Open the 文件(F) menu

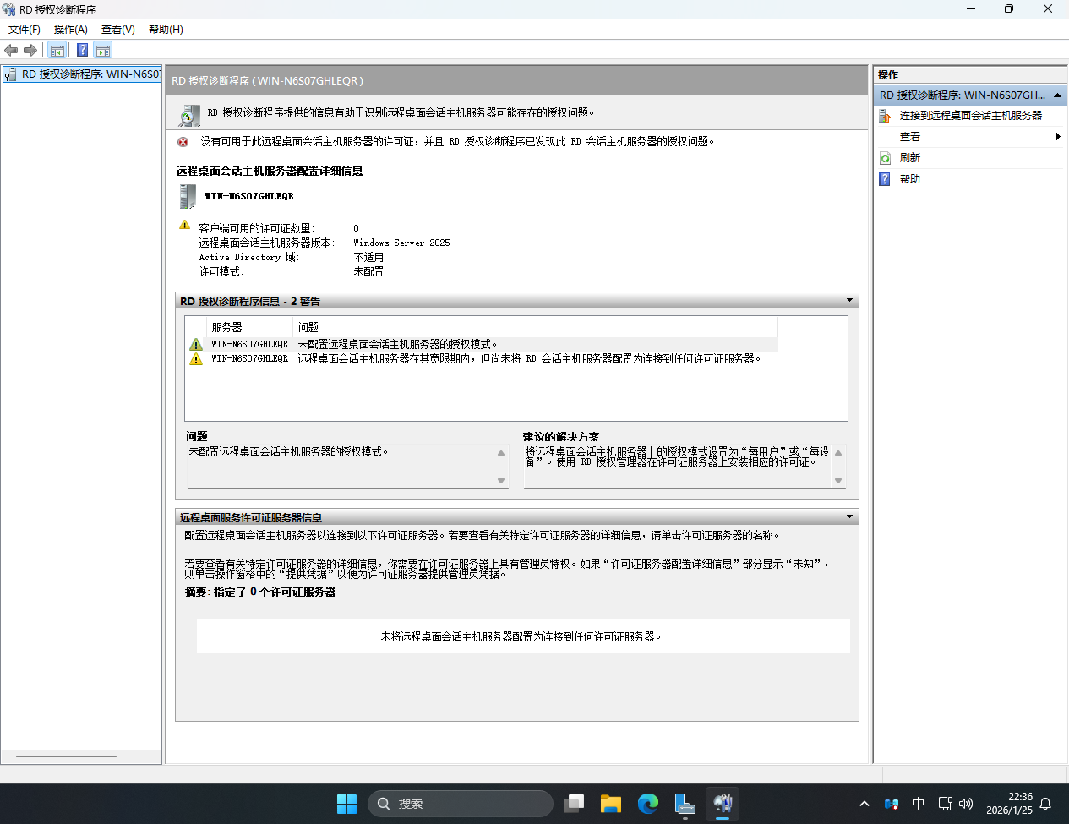click(25, 30)
